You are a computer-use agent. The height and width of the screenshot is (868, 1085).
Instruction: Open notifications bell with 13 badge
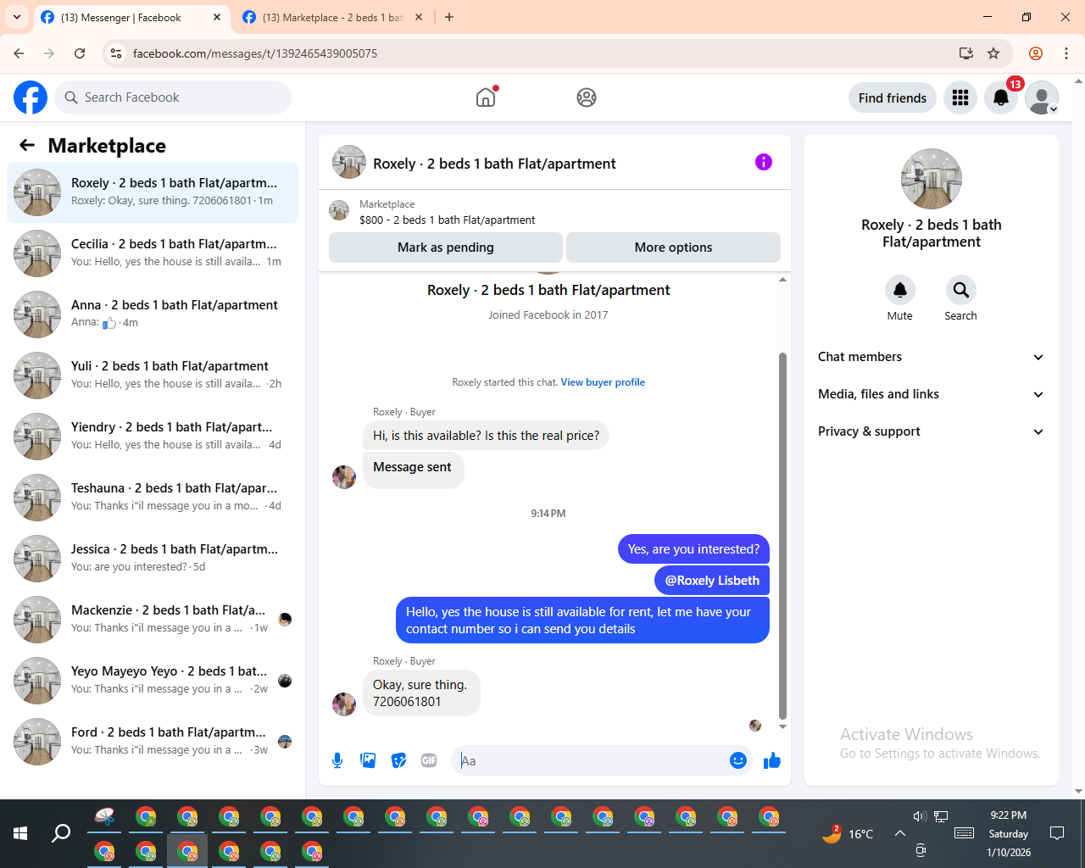tap(1001, 97)
